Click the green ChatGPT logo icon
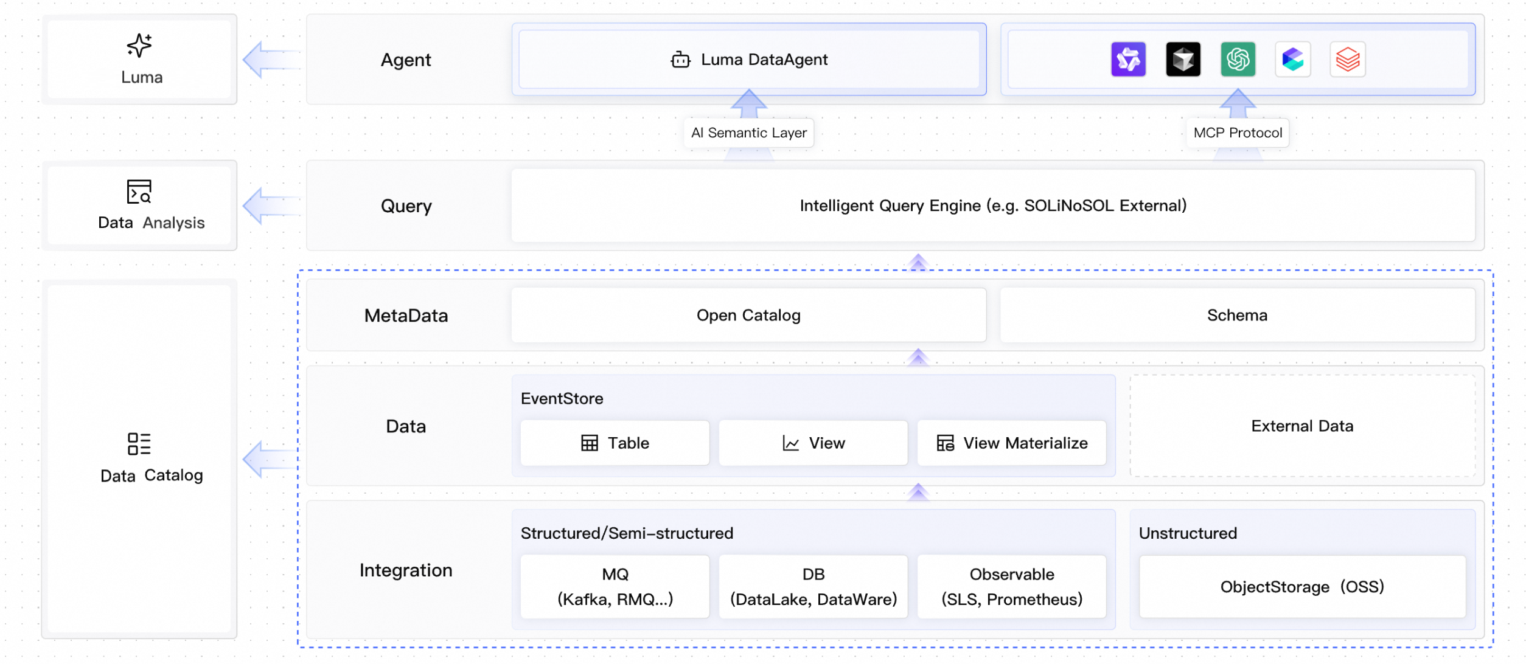Image resolution: width=1526 pixels, height=664 pixels. tap(1238, 59)
